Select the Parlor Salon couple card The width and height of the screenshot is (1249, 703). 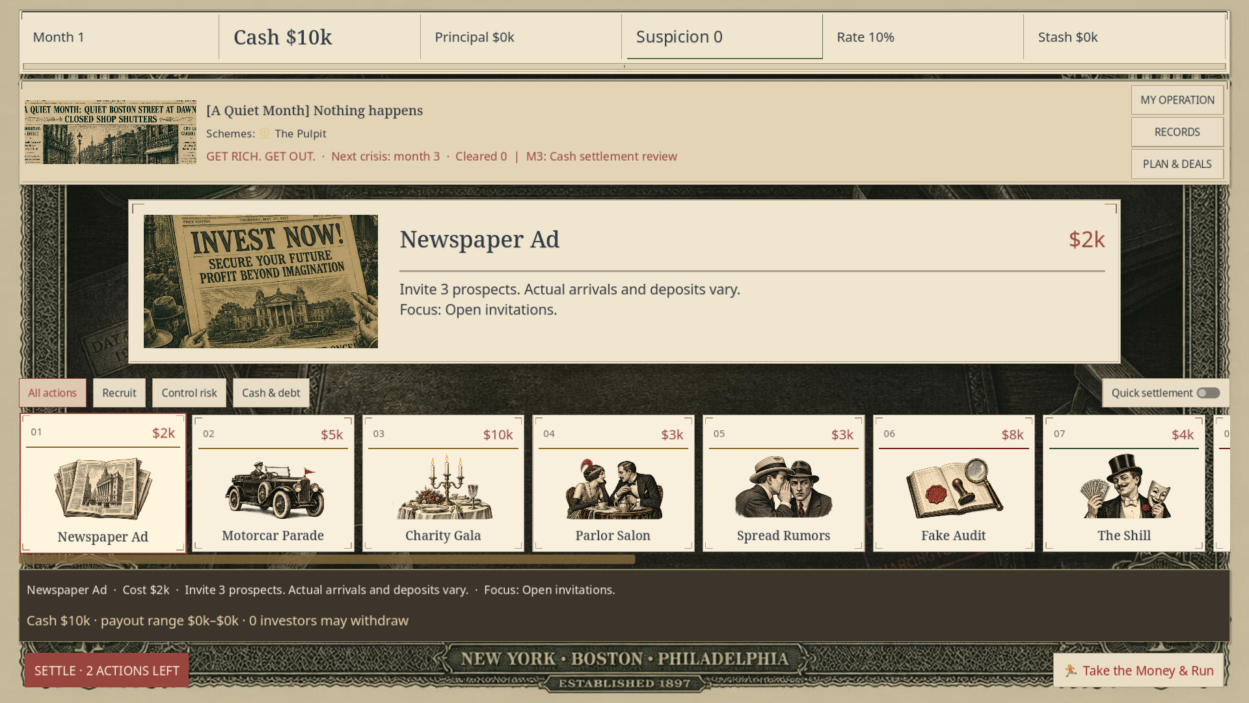pos(613,484)
